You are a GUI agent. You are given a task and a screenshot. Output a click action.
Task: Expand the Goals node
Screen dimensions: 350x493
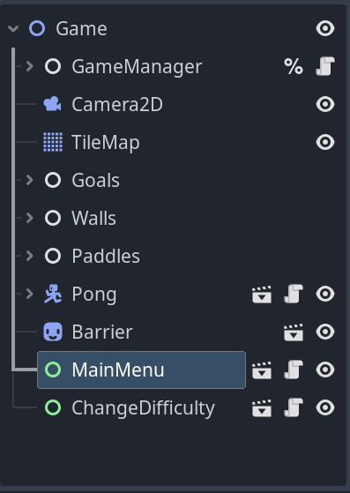(x=30, y=180)
